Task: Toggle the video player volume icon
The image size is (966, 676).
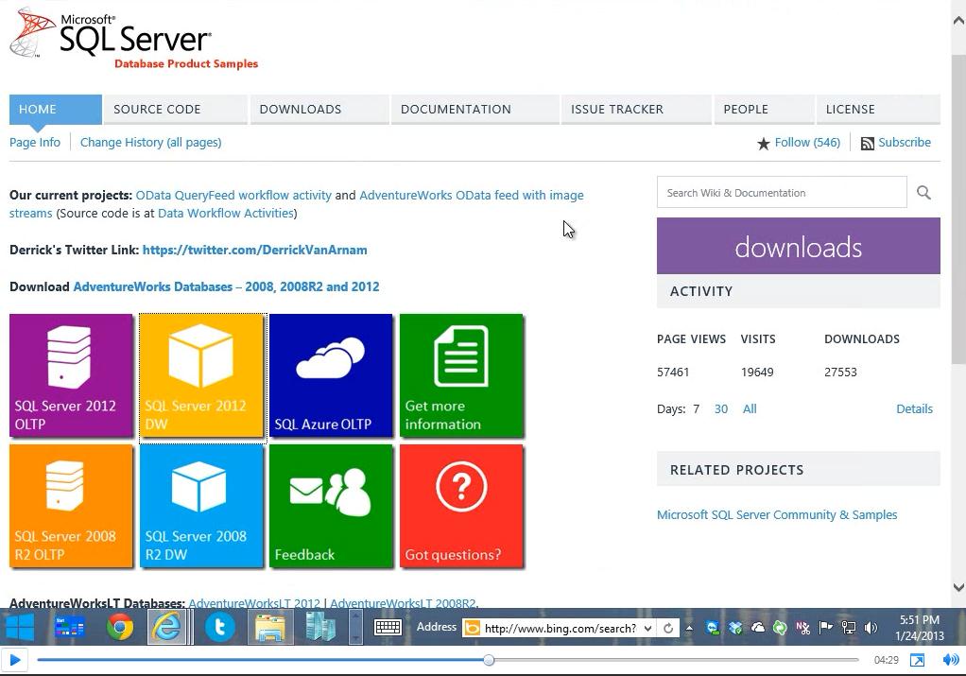Action: pos(951,660)
